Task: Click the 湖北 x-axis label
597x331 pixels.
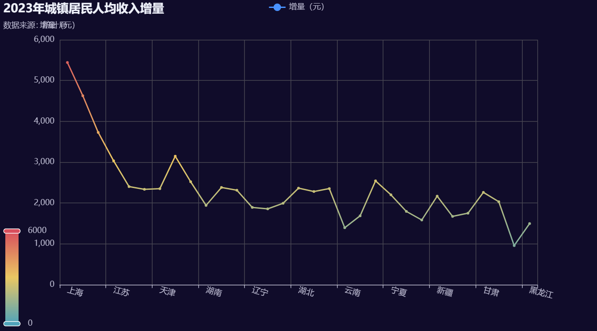Action: pyautogui.click(x=306, y=292)
